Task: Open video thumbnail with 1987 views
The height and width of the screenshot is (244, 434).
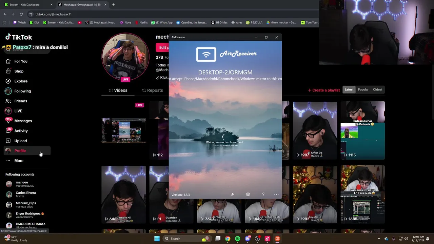Action: click(x=315, y=130)
